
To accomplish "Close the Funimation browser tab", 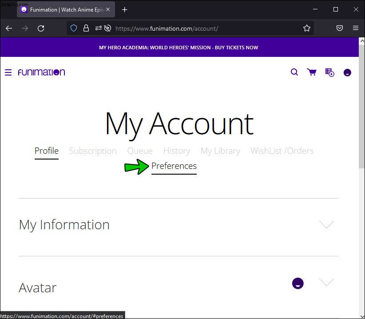I will pyautogui.click(x=108, y=9).
